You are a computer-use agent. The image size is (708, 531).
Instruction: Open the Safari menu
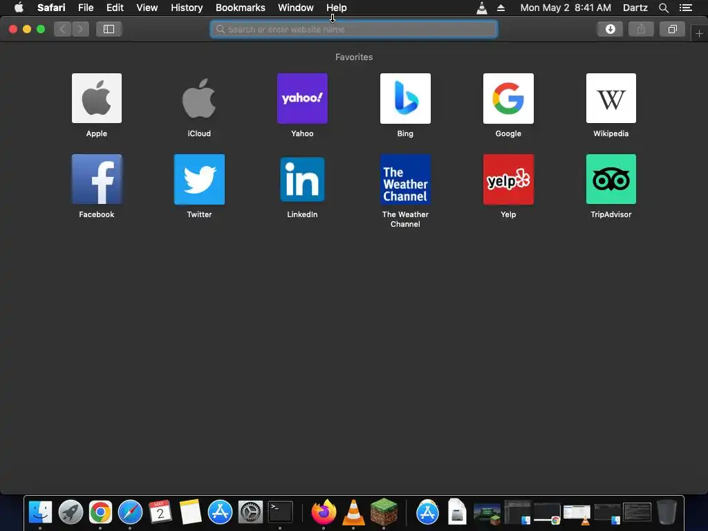51,8
